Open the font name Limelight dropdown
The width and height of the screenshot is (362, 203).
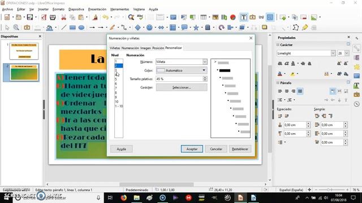[333, 53]
